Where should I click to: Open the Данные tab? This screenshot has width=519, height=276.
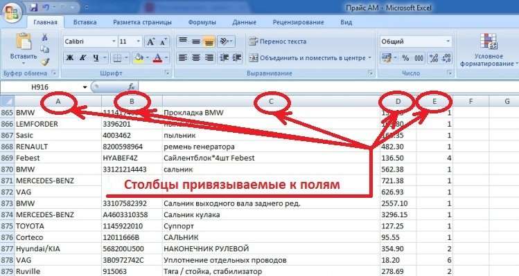[x=245, y=22]
